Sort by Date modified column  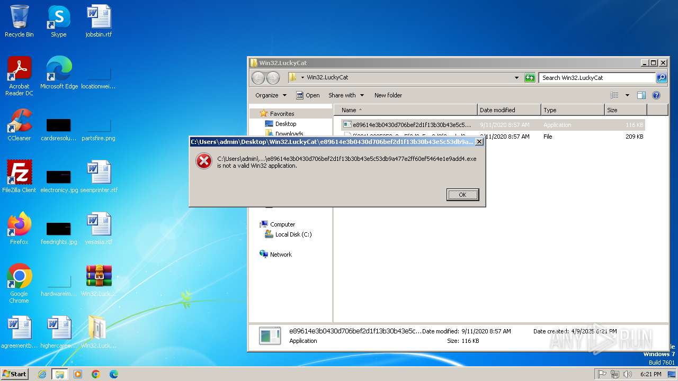pyautogui.click(x=509, y=110)
